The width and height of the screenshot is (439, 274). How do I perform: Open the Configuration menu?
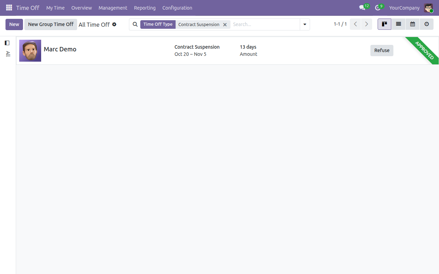[x=177, y=8]
